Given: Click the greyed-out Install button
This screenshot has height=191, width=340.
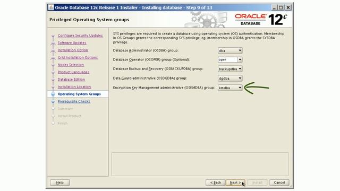Looking at the screenshot, I should pyautogui.click(x=257, y=183).
